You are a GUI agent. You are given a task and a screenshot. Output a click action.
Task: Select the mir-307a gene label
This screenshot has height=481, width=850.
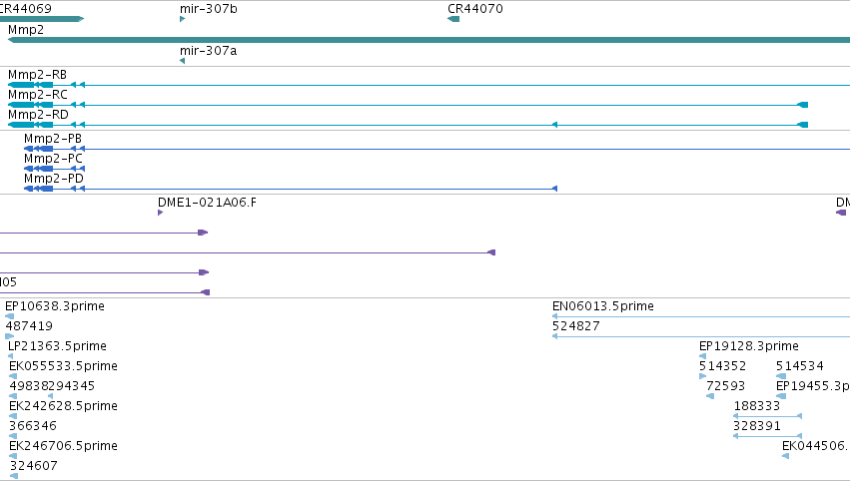tap(208, 50)
